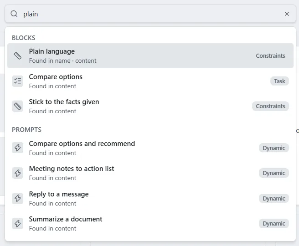The image size is (299, 246).
Task: Choose the Summarize a document prompt
Action: point(150,223)
